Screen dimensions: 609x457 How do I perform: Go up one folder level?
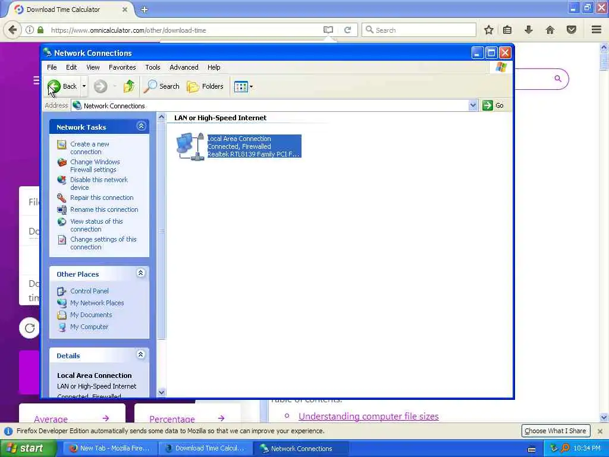pos(129,86)
